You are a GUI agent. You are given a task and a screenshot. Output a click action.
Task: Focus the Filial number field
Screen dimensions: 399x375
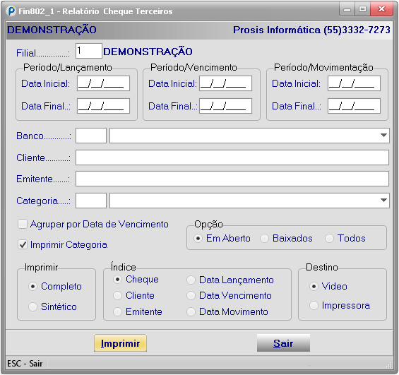pyautogui.click(x=89, y=51)
